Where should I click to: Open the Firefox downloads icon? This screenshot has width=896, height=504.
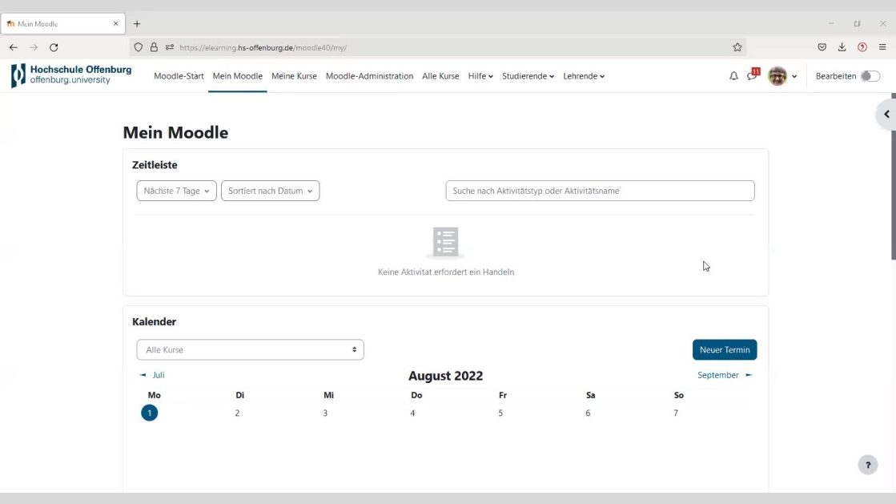click(x=842, y=47)
